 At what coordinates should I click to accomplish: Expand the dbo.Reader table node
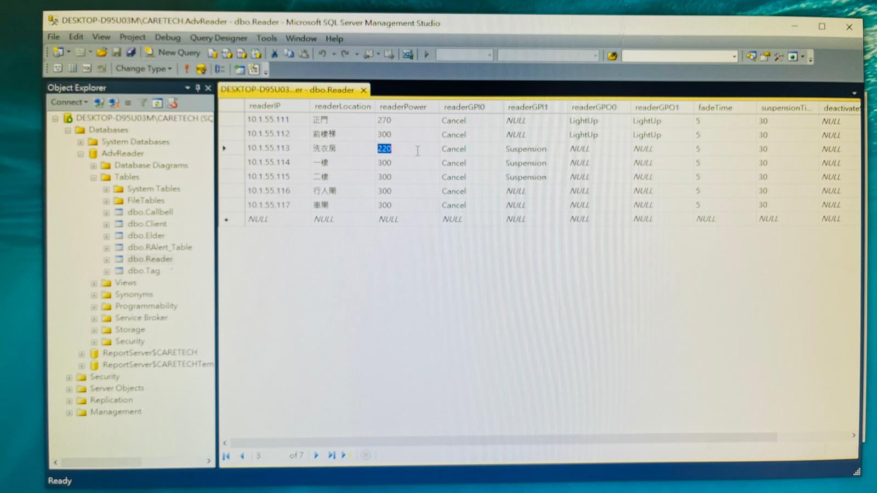click(x=106, y=260)
